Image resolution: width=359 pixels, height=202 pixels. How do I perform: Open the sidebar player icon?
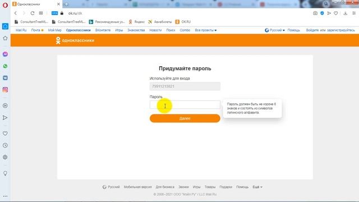pos(5,105)
